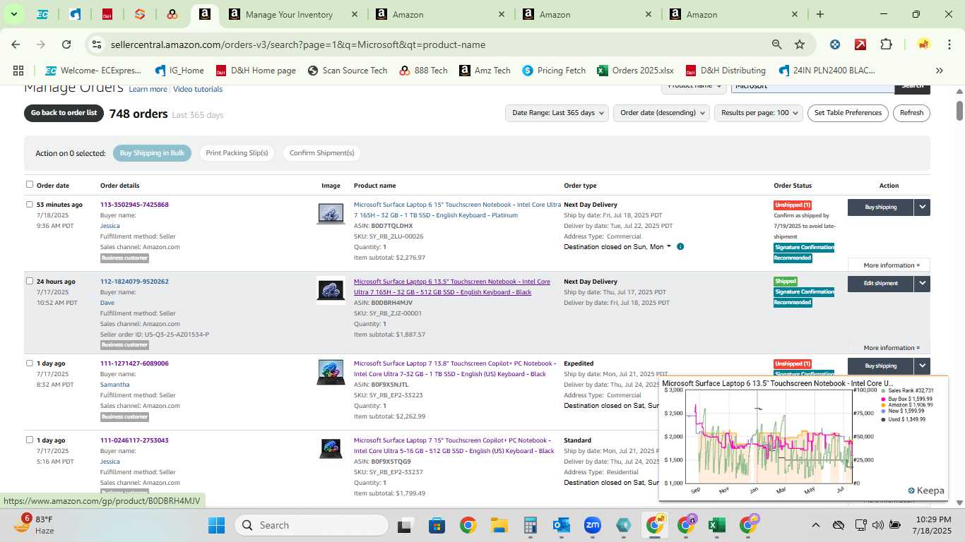Check the box for order 113-3502945-7425868
This screenshot has height=542, width=965.
tap(30, 204)
